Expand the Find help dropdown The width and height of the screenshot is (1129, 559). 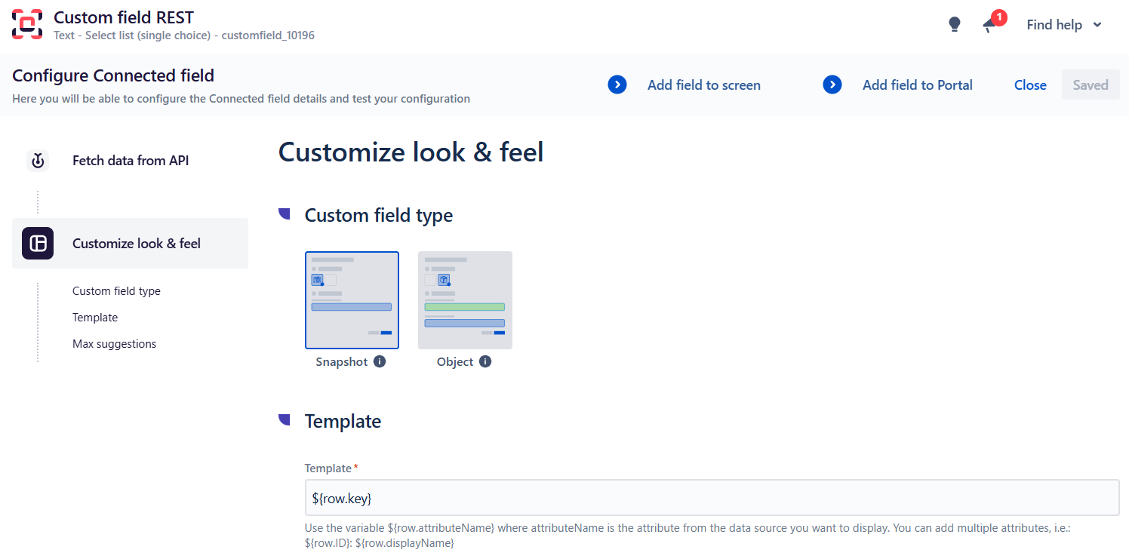click(1064, 25)
